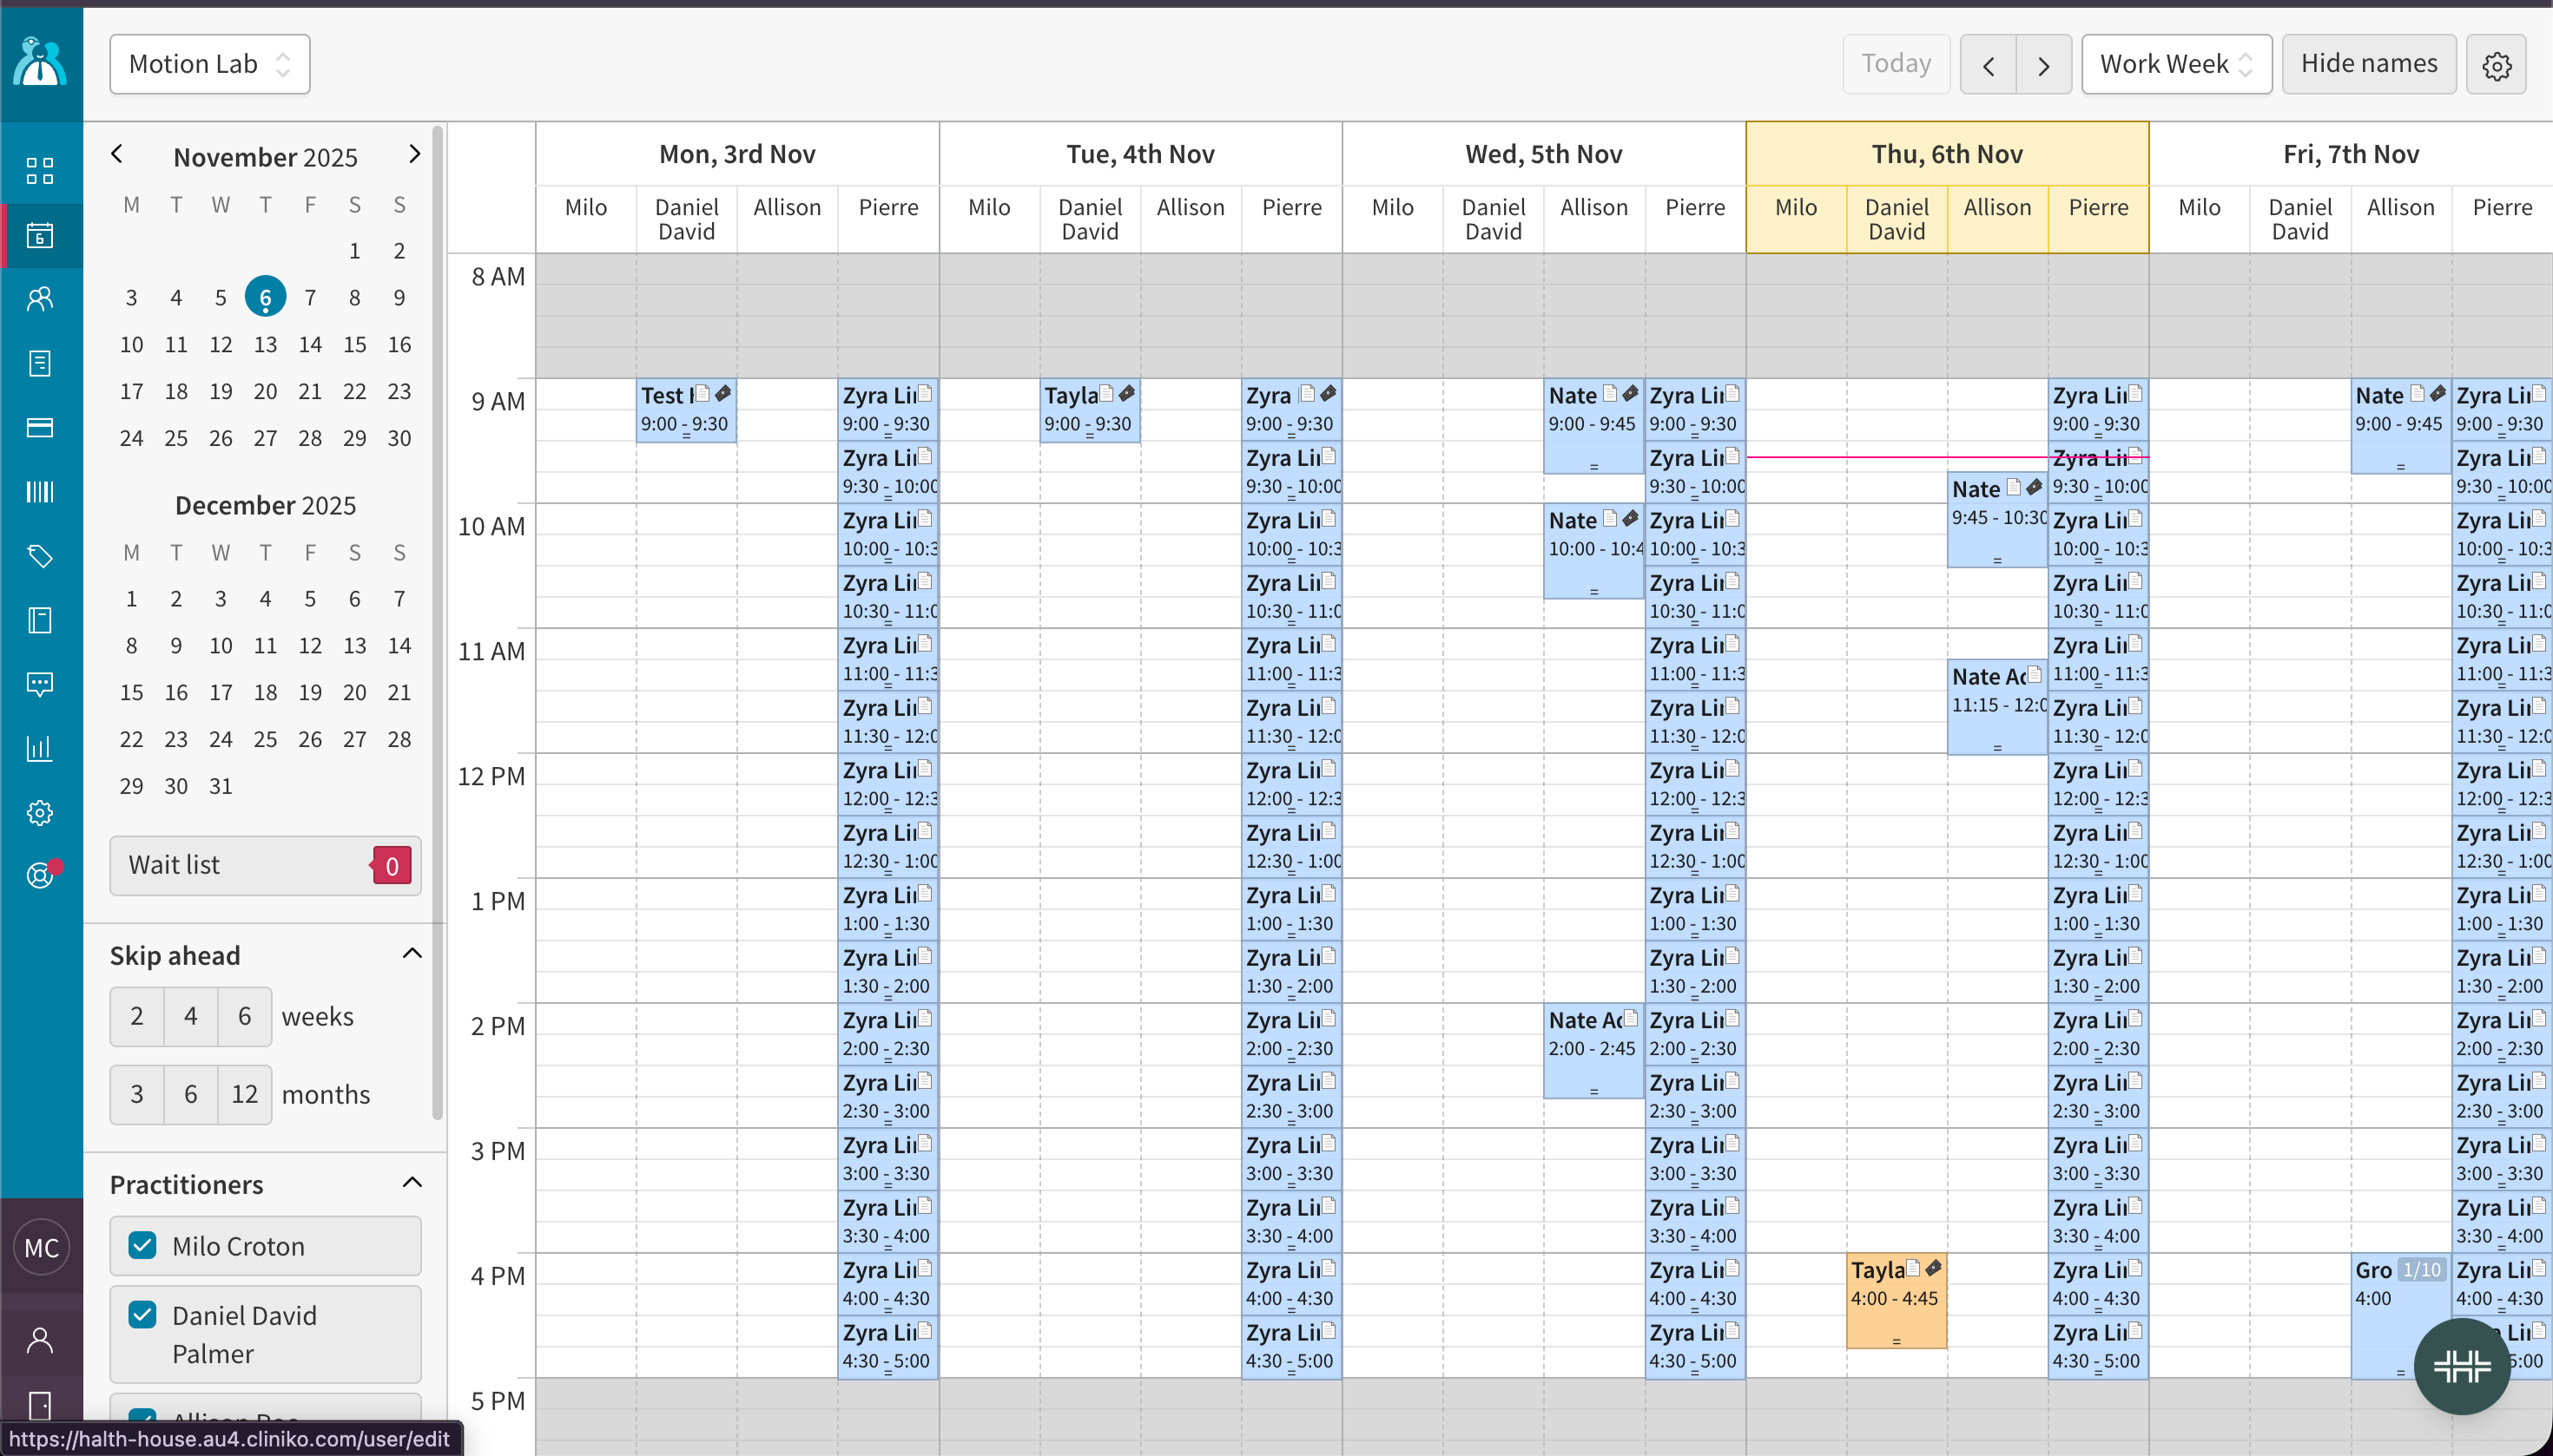Skip ahead 6 months
The height and width of the screenshot is (1456, 2553).
click(190, 1094)
